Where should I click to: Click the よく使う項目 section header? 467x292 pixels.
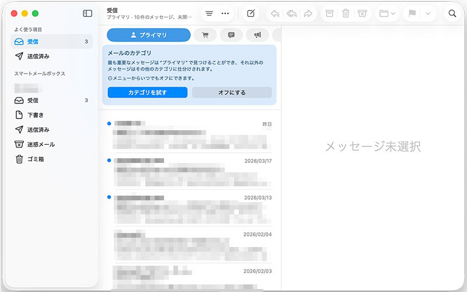28,30
